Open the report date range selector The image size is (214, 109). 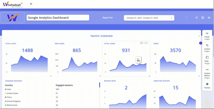point(149,18)
